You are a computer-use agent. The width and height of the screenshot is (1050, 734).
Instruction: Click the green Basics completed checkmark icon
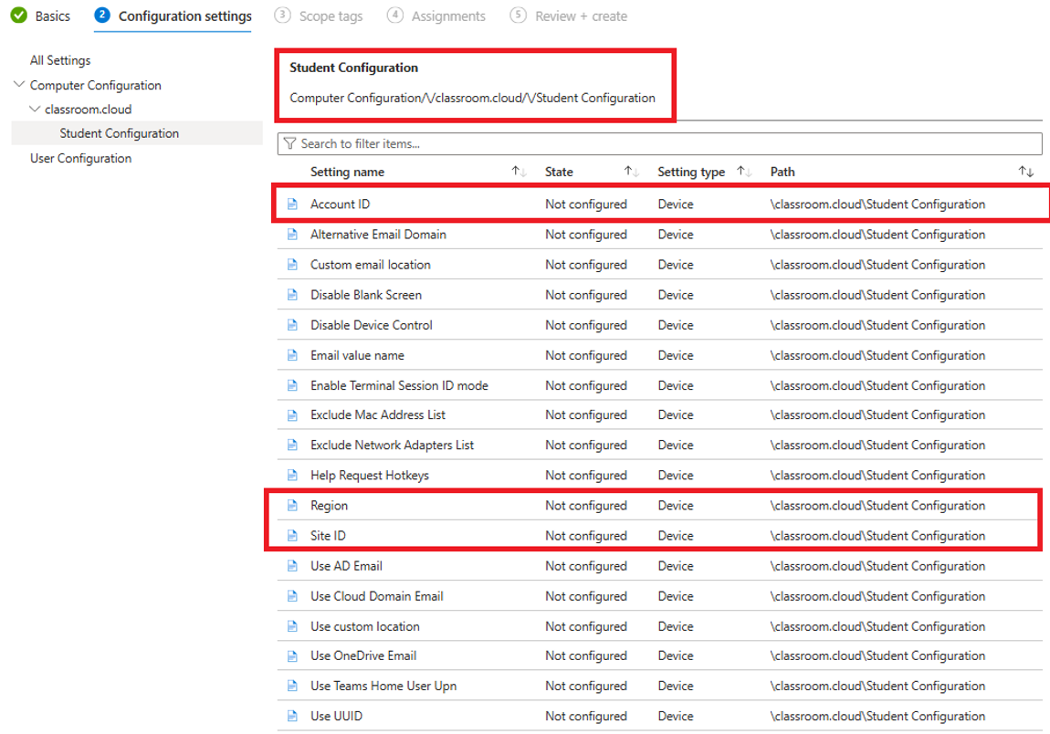tap(19, 16)
